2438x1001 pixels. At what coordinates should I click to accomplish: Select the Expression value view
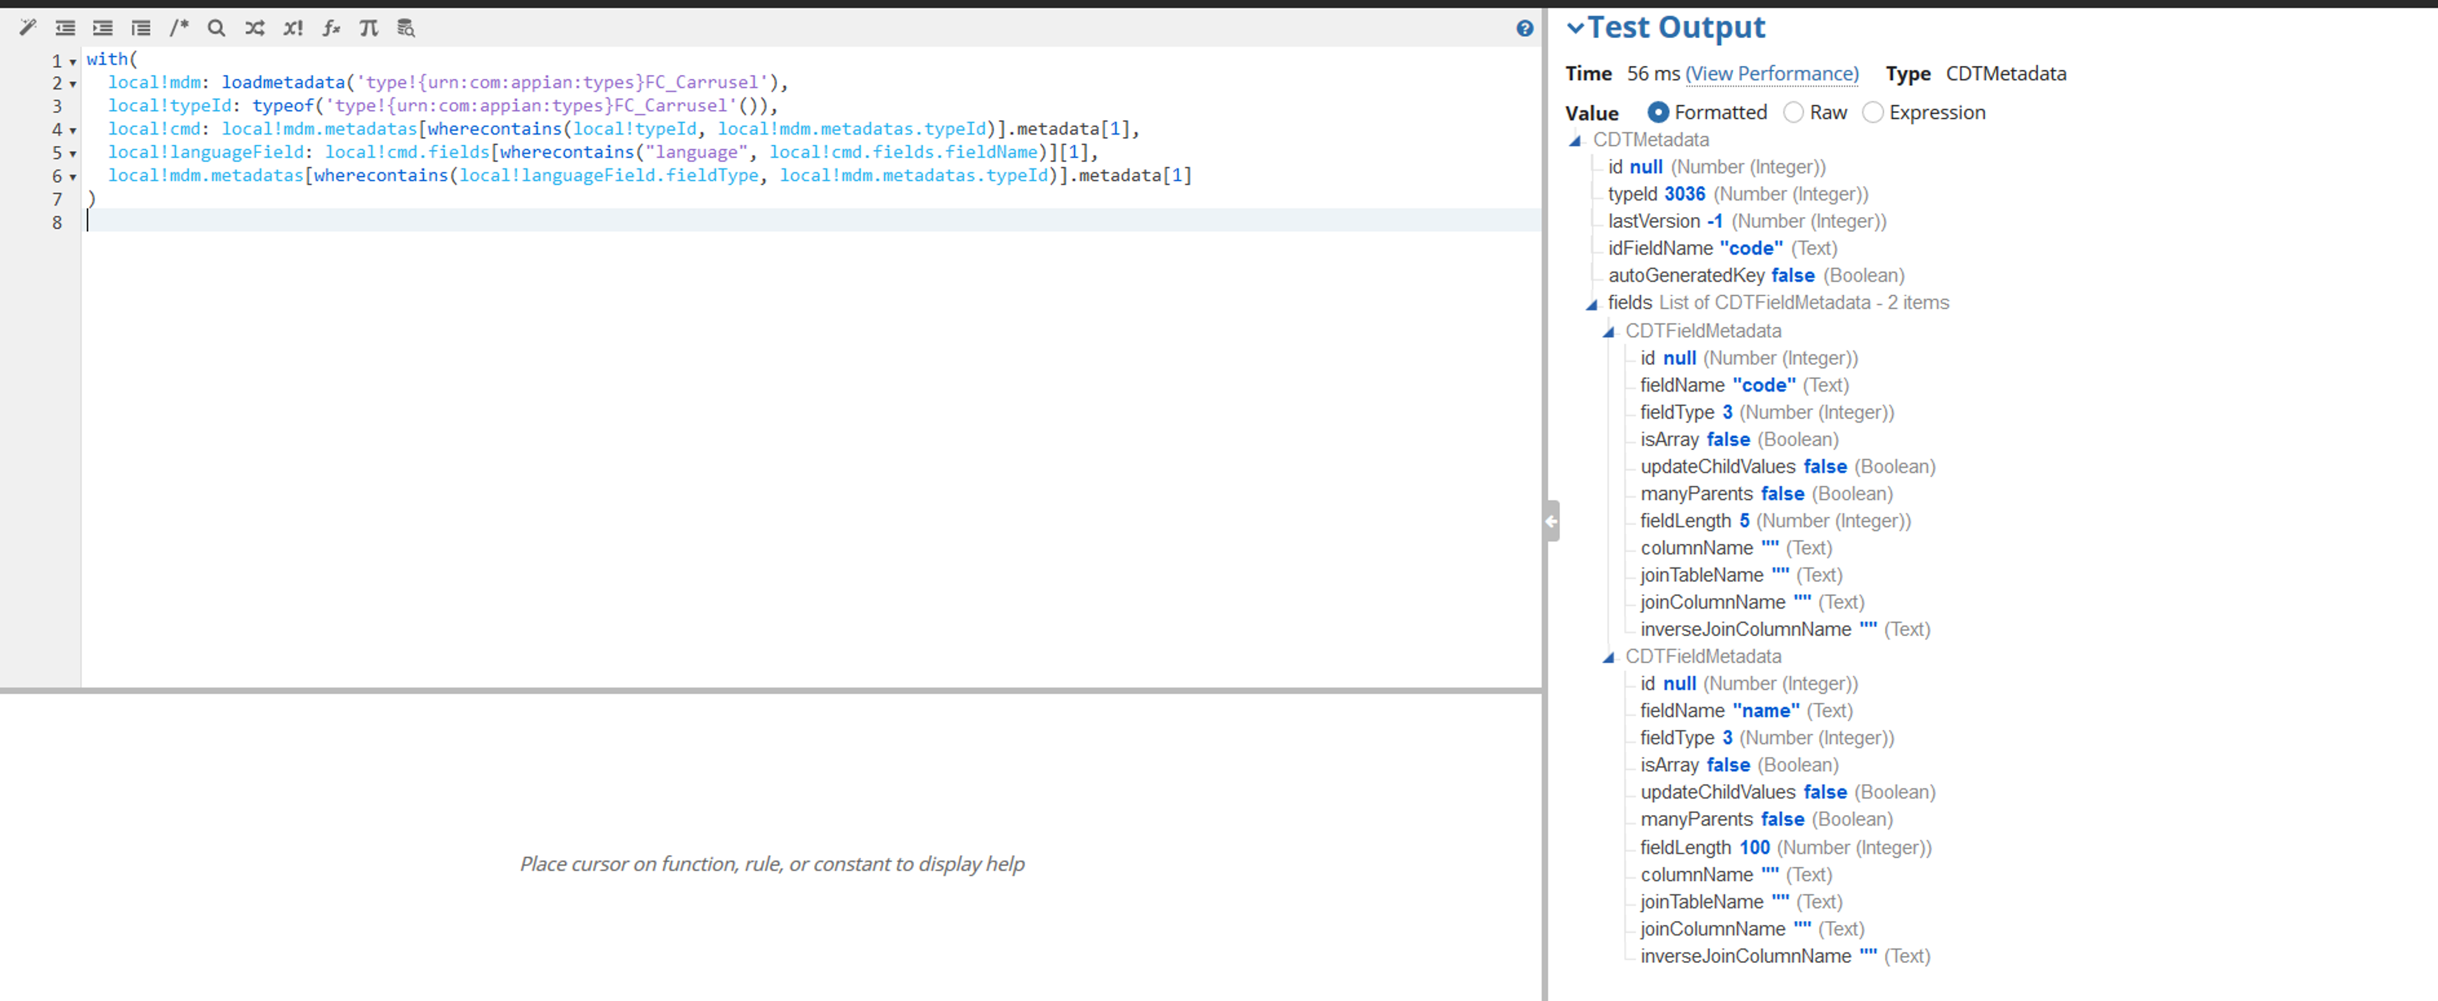click(1872, 112)
